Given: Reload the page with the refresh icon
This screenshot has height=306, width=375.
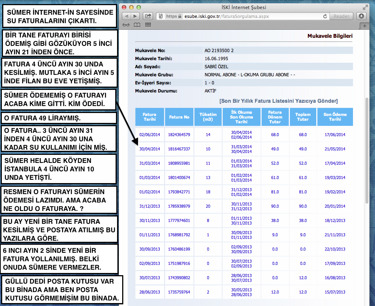Looking at the screenshot, I should (x=325, y=16).
